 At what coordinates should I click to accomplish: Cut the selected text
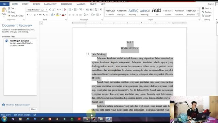(11, 8)
